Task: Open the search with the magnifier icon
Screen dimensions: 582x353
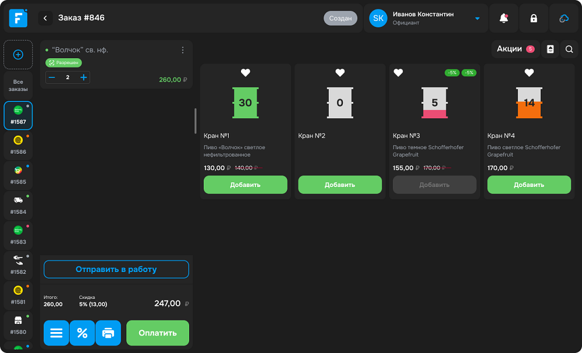Action: tap(569, 50)
